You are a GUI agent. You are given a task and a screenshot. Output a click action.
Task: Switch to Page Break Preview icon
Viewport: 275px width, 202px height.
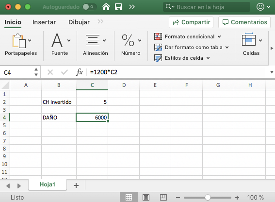pyautogui.click(x=163, y=198)
